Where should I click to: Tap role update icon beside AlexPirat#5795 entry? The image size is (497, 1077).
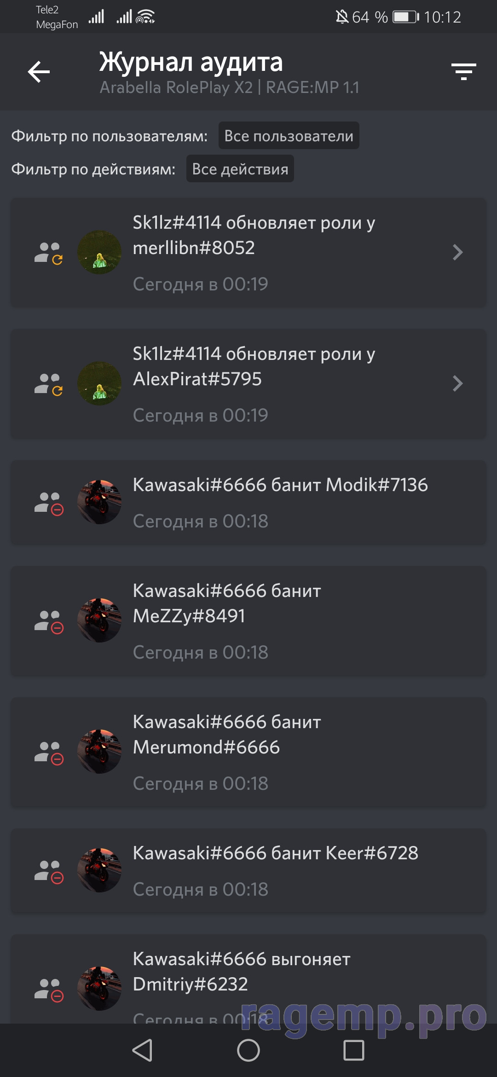pyautogui.click(x=48, y=384)
